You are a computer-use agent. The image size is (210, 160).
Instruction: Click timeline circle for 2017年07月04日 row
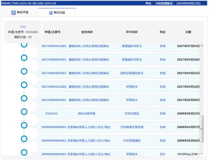tap(24, 44)
